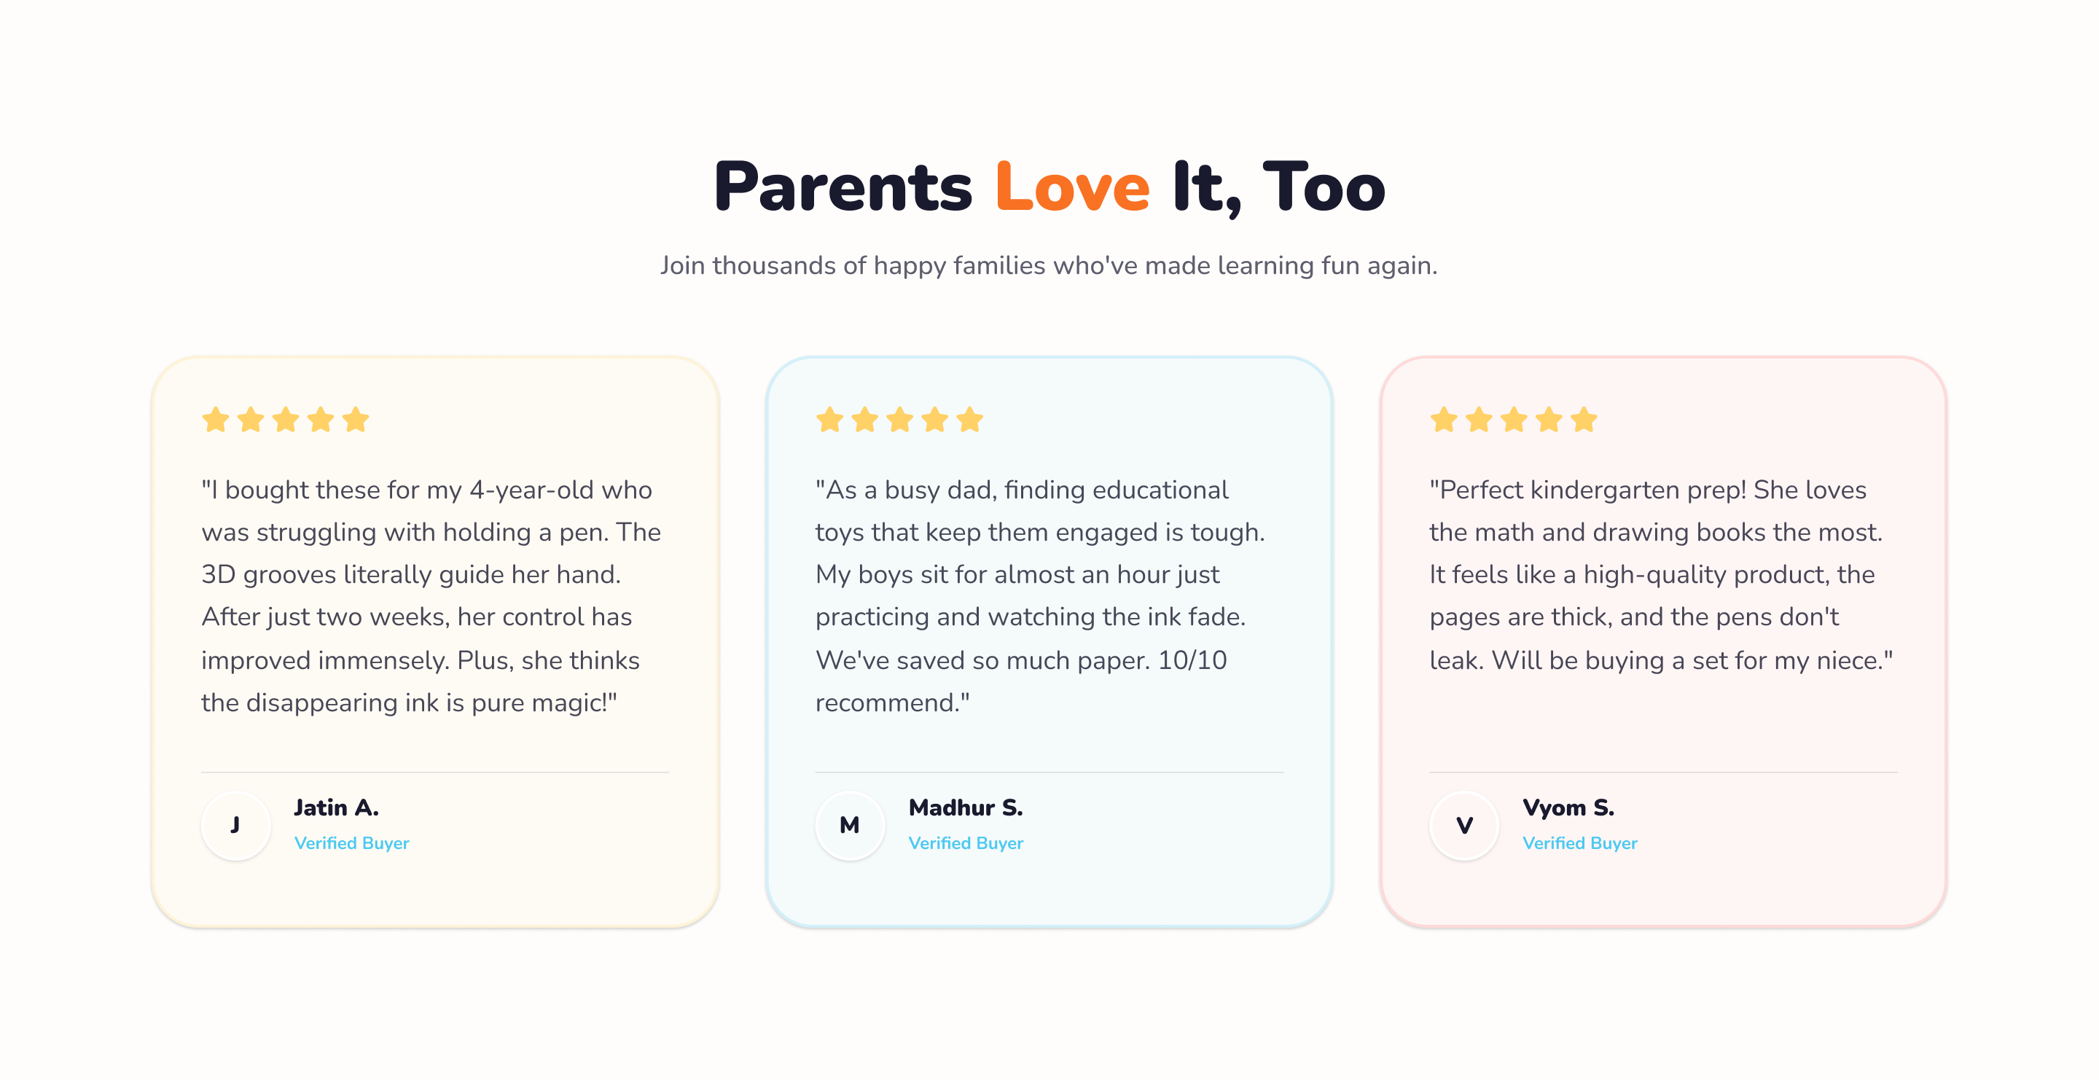
Task: Click the busy dad review text
Action: [x=1040, y=595]
